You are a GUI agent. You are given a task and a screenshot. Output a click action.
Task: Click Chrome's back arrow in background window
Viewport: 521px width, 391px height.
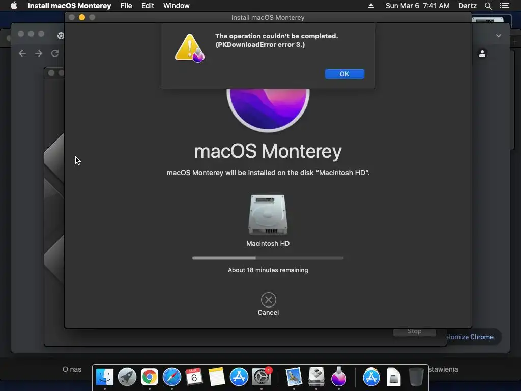coord(22,53)
